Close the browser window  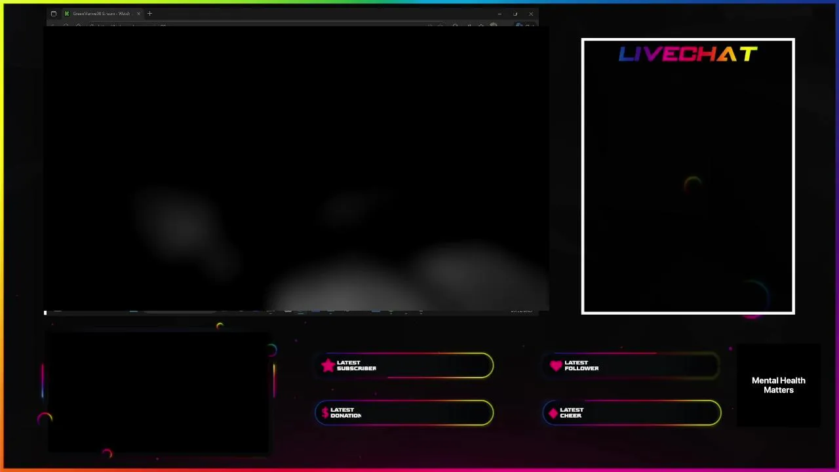pyautogui.click(x=531, y=14)
